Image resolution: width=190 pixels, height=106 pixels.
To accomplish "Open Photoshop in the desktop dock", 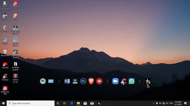I will click(x=83, y=81).
